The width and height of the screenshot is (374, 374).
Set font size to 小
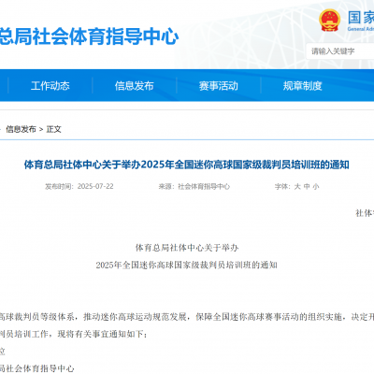[x=316, y=186]
